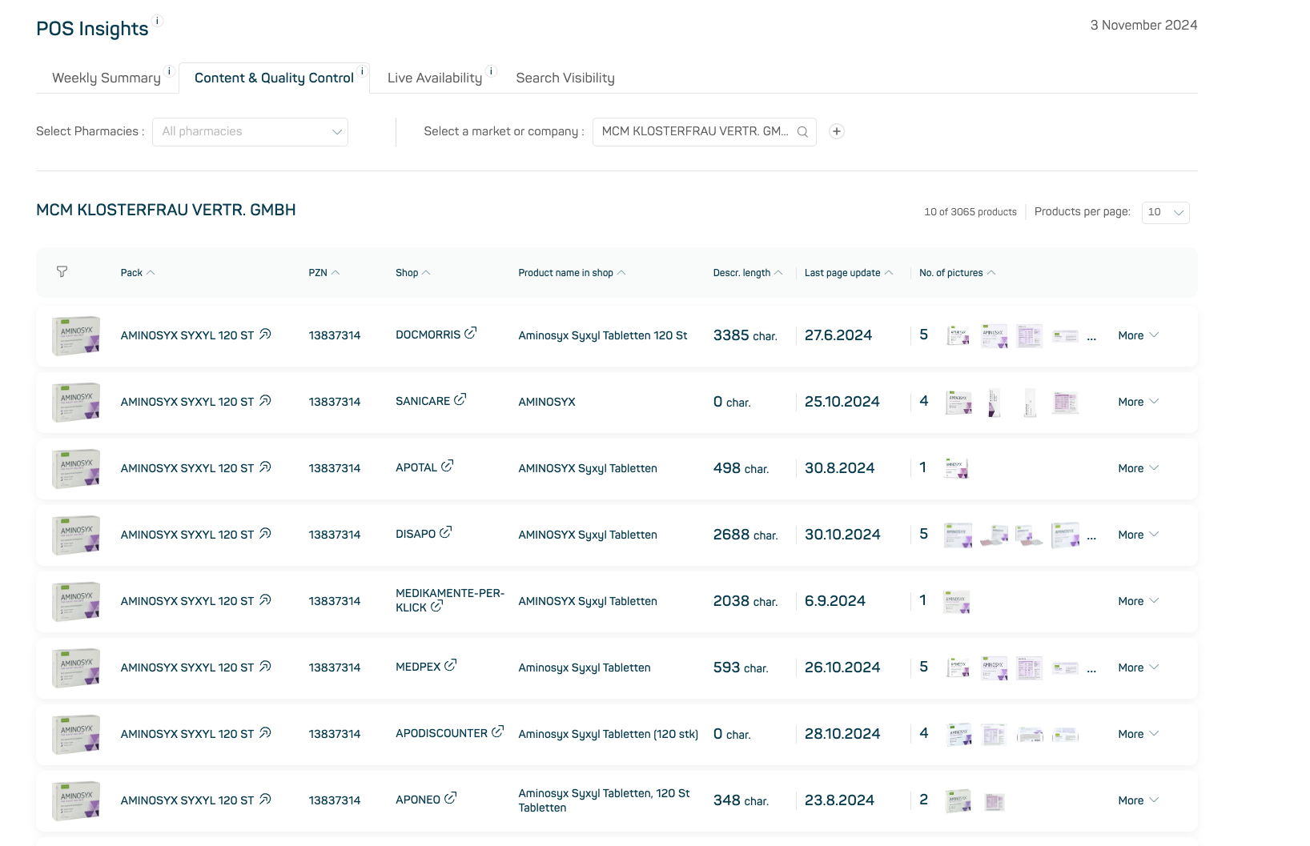Sort by Last page update column
1310x846 pixels.
(849, 273)
